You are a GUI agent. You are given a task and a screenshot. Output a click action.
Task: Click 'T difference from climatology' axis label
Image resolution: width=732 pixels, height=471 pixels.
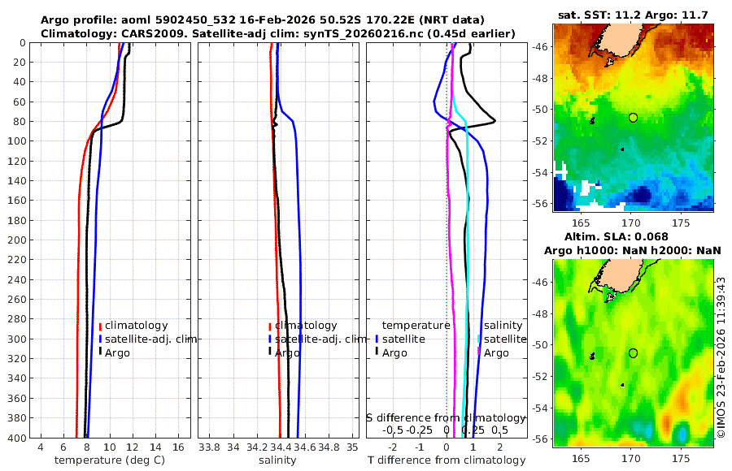point(447,460)
